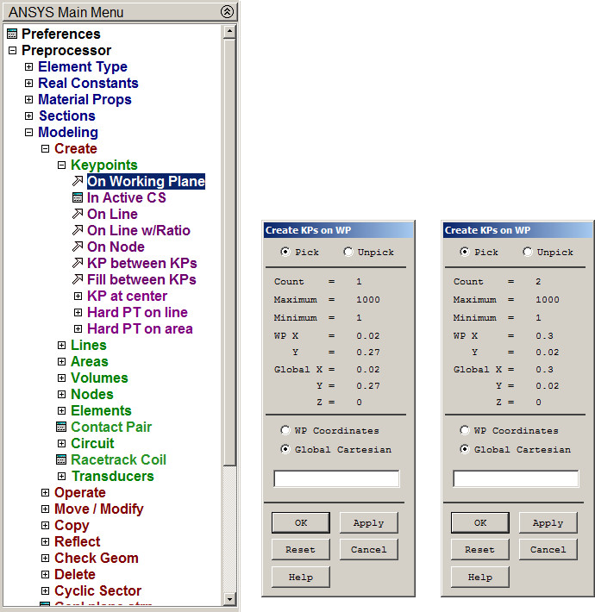595x612 pixels.
Task: Click Cancel in the Count 2 dialog
Action: [x=548, y=550]
